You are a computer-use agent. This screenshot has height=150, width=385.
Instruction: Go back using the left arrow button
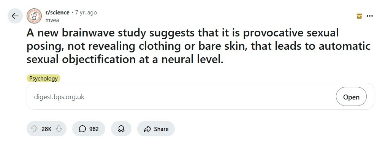click(15, 16)
